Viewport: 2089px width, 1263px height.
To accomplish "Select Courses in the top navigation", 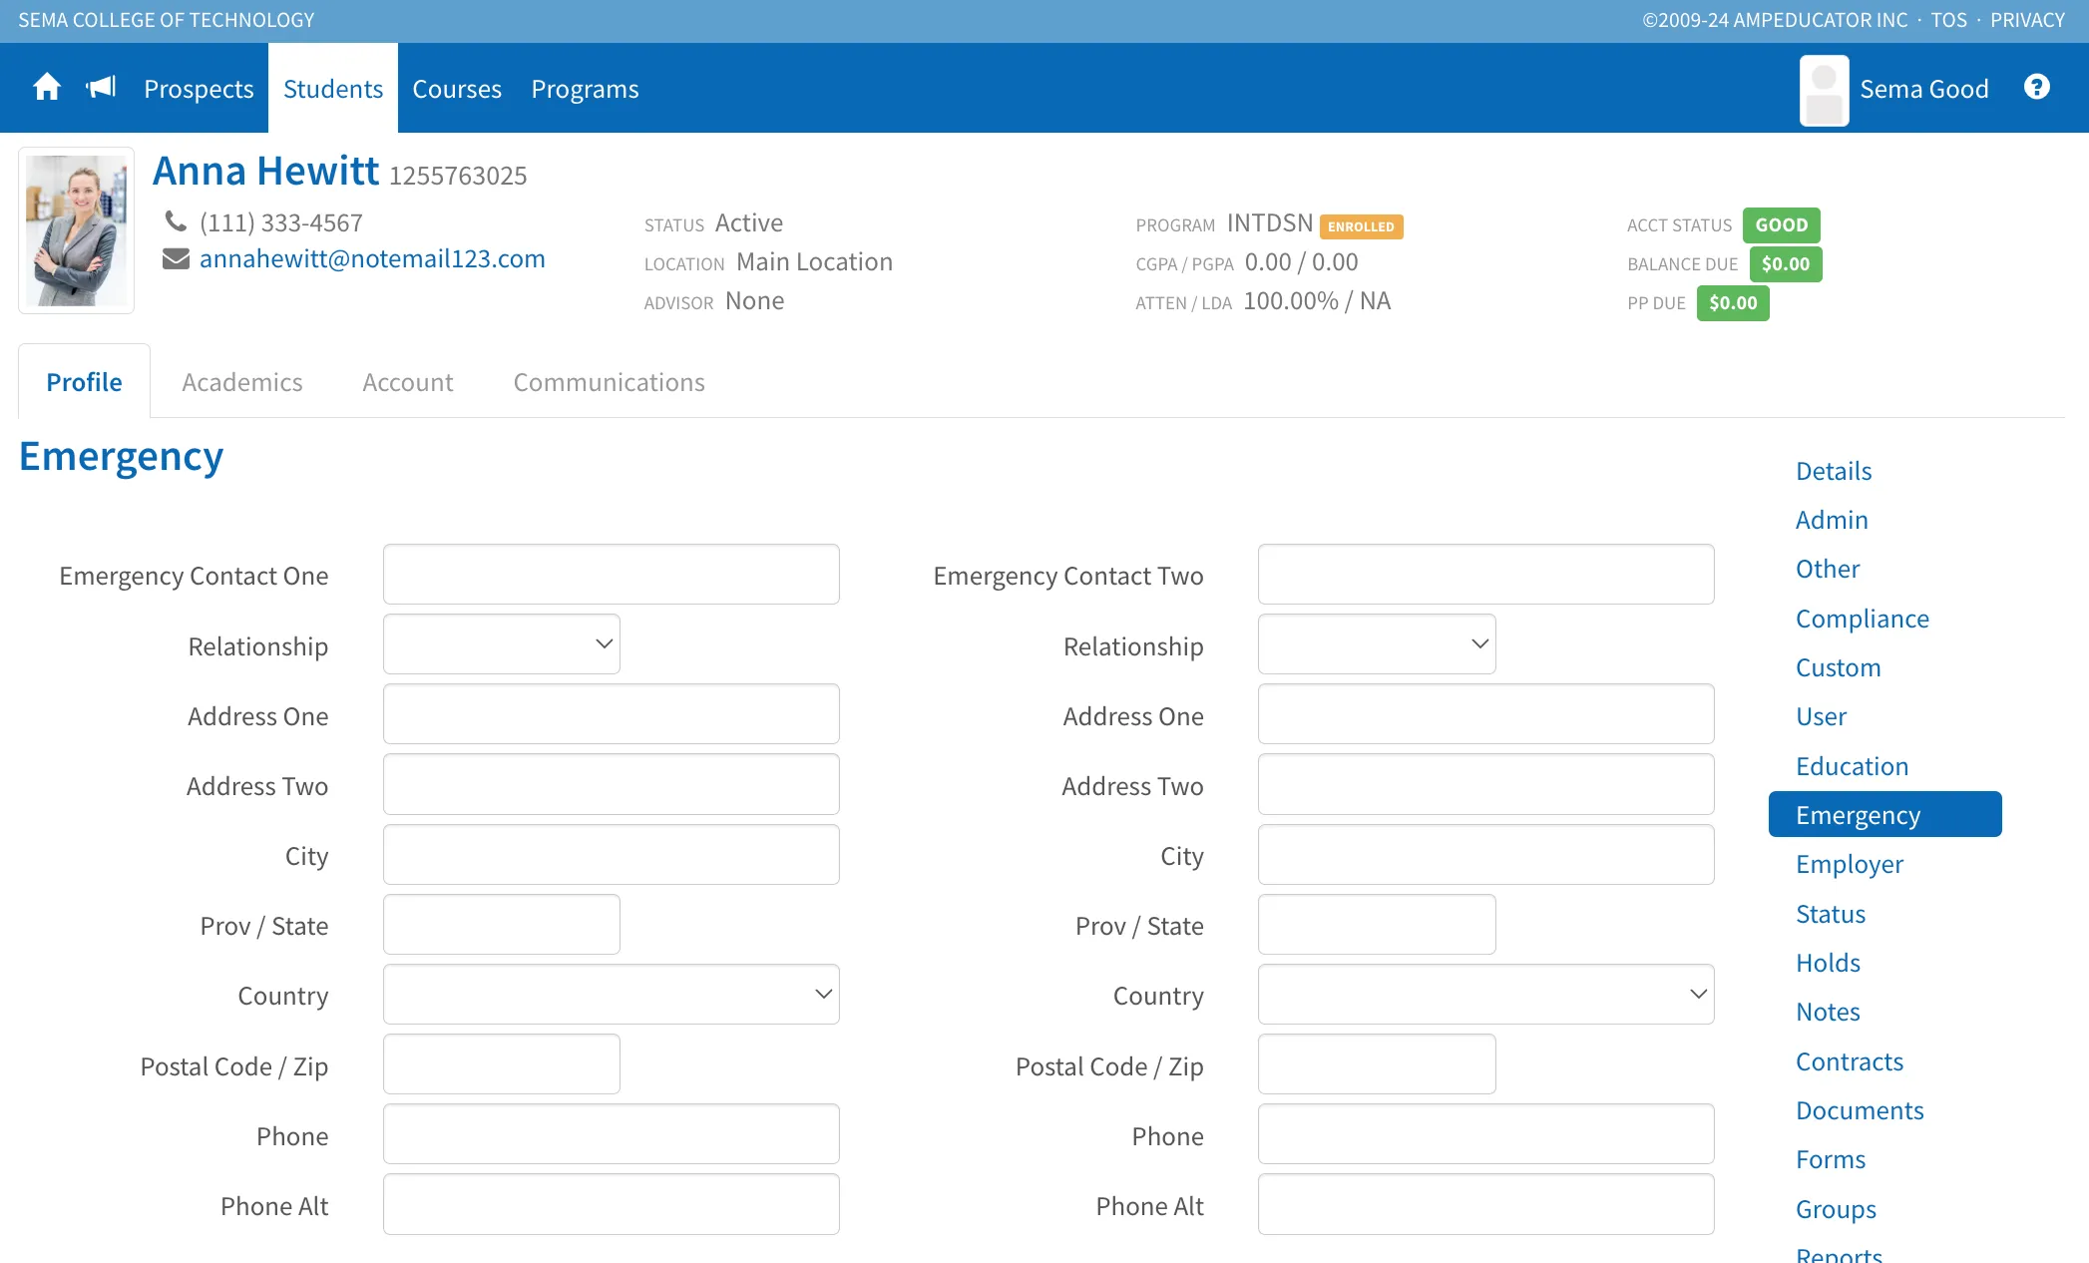I will (457, 89).
